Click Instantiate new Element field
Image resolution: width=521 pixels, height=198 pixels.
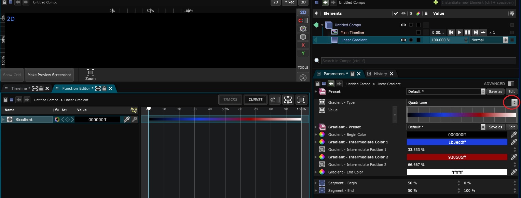pos(478,3)
